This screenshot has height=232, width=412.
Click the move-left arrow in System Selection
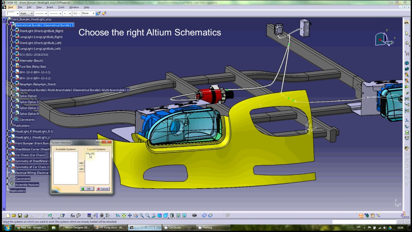click(x=81, y=169)
